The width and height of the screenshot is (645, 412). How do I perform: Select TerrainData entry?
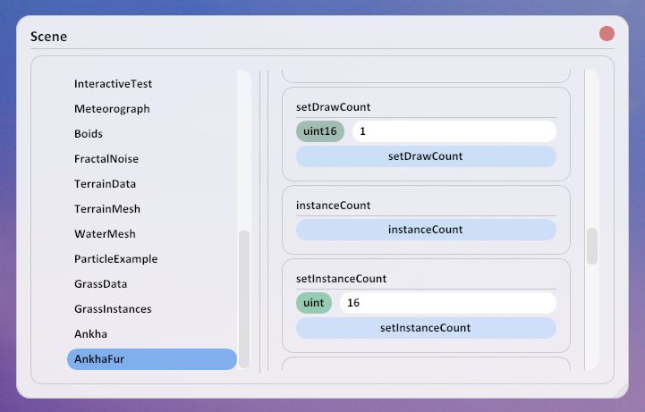tap(105, 184)
